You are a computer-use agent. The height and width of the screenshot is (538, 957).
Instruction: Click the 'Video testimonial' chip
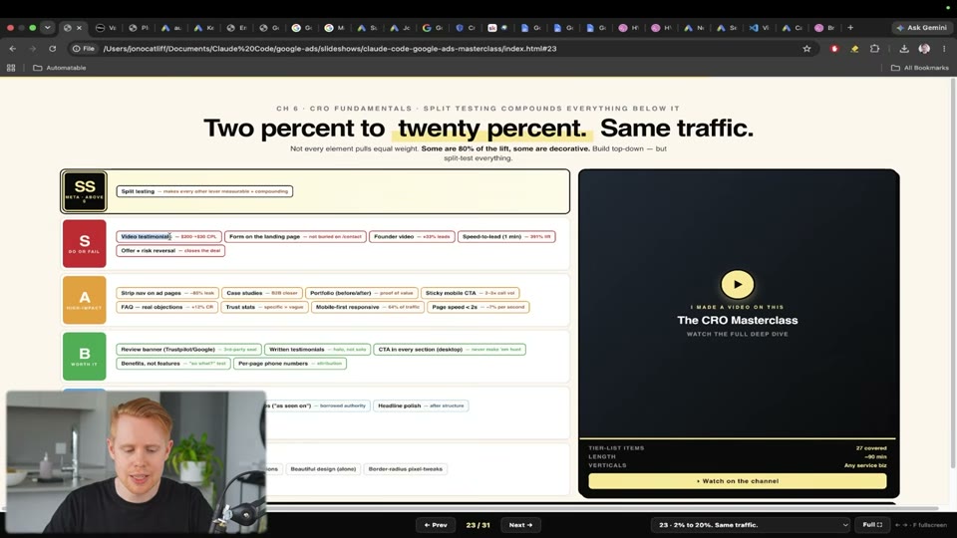(168, 236)
